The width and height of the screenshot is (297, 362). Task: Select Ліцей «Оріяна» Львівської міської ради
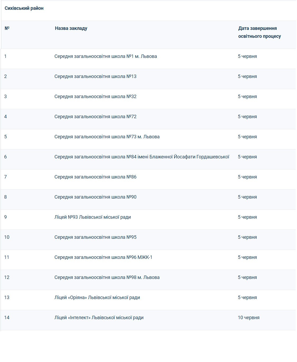[97, 297]
